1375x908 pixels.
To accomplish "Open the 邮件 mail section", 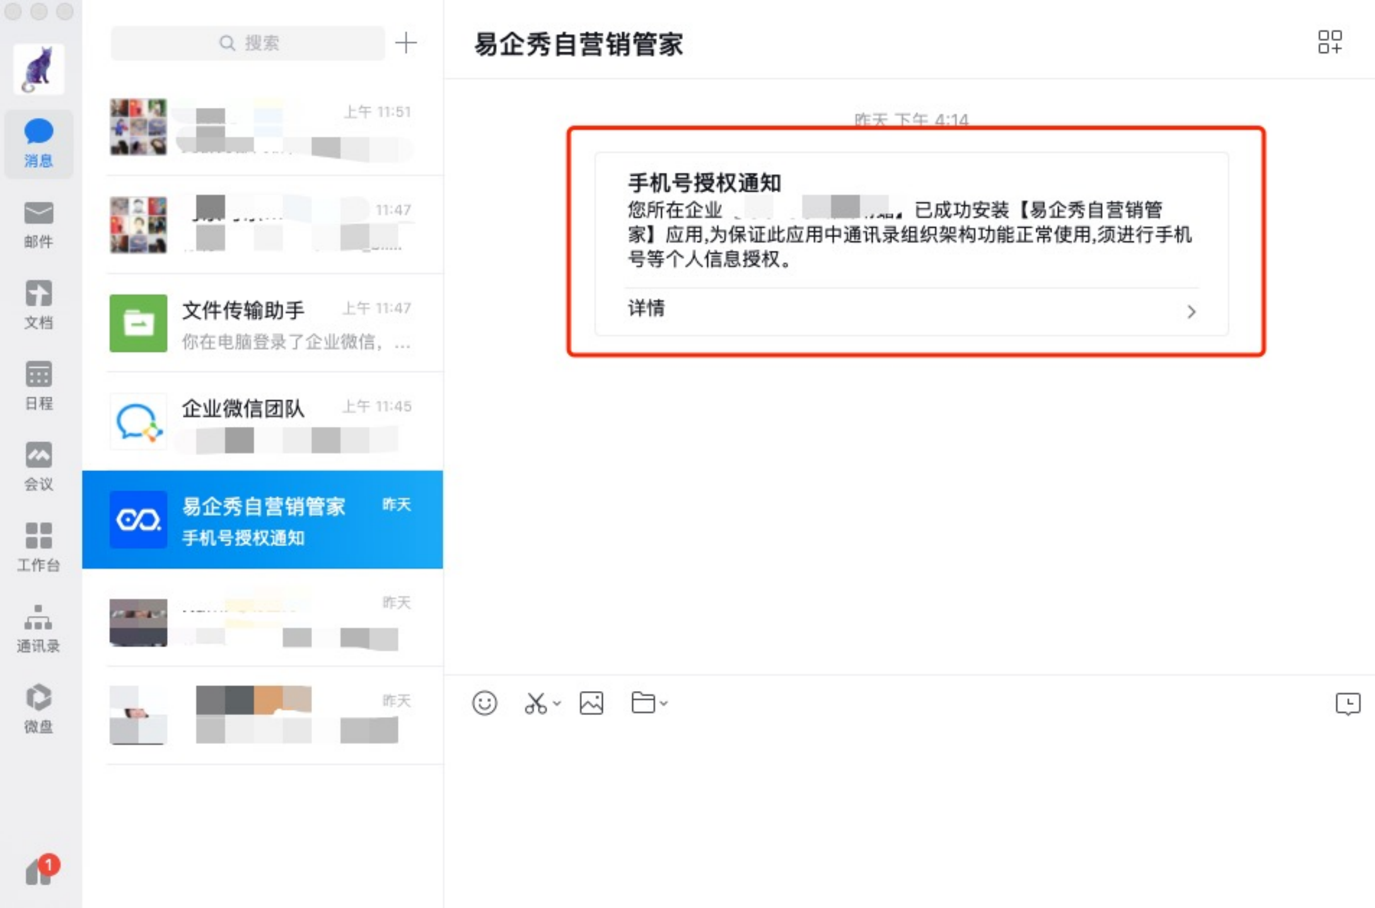I will [38, 224].
